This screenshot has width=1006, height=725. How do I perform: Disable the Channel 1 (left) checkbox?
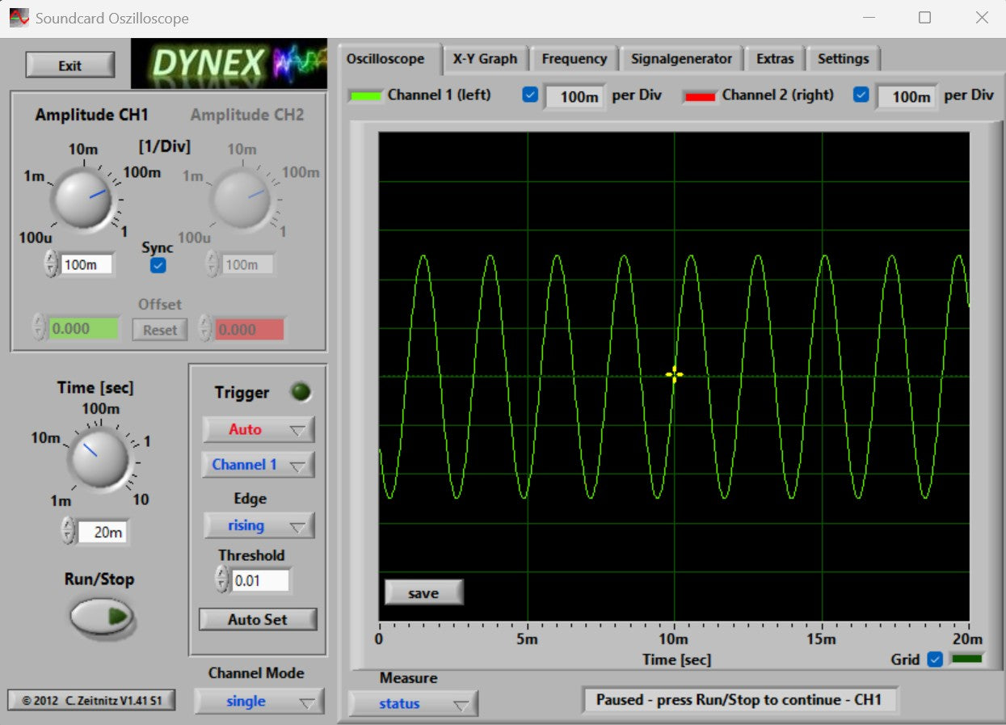pos(530,95)
